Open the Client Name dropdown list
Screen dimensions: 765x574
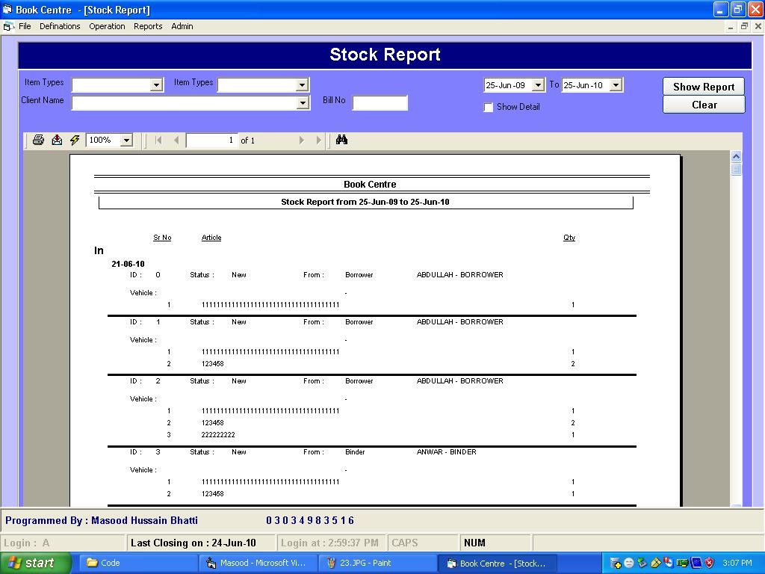pos(303,103)
